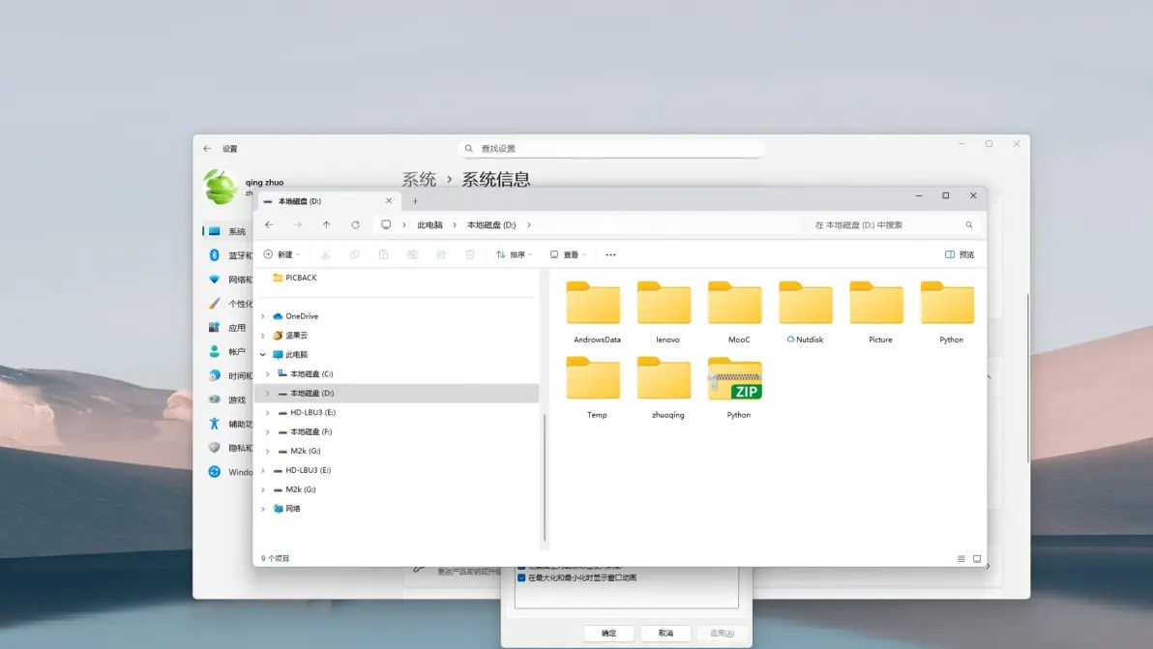Uncheck 在最大化和最小化时显示窗口动画 checkbox

pyautogui.click(x=522, y=578)
